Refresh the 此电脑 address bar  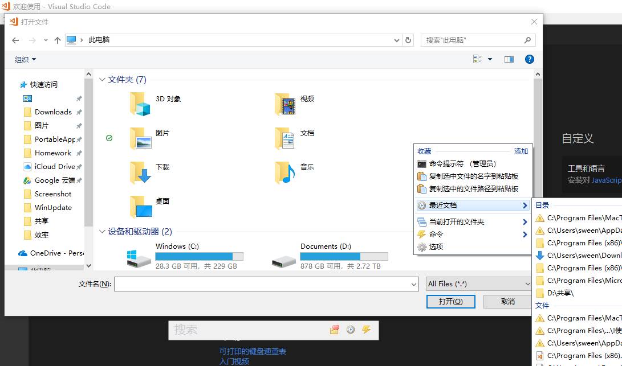408,40
